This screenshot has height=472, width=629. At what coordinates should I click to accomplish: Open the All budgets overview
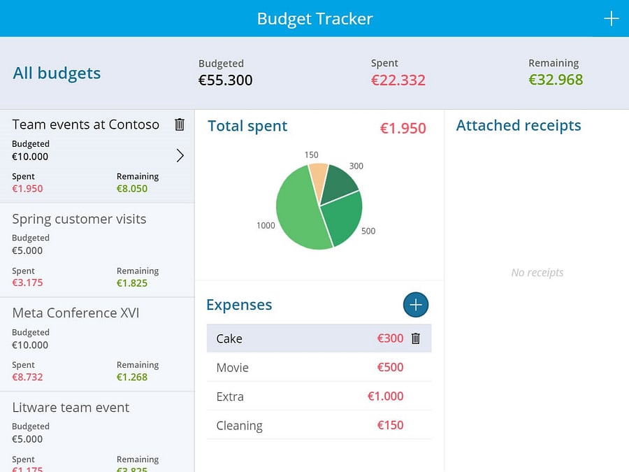pos(56,73)
